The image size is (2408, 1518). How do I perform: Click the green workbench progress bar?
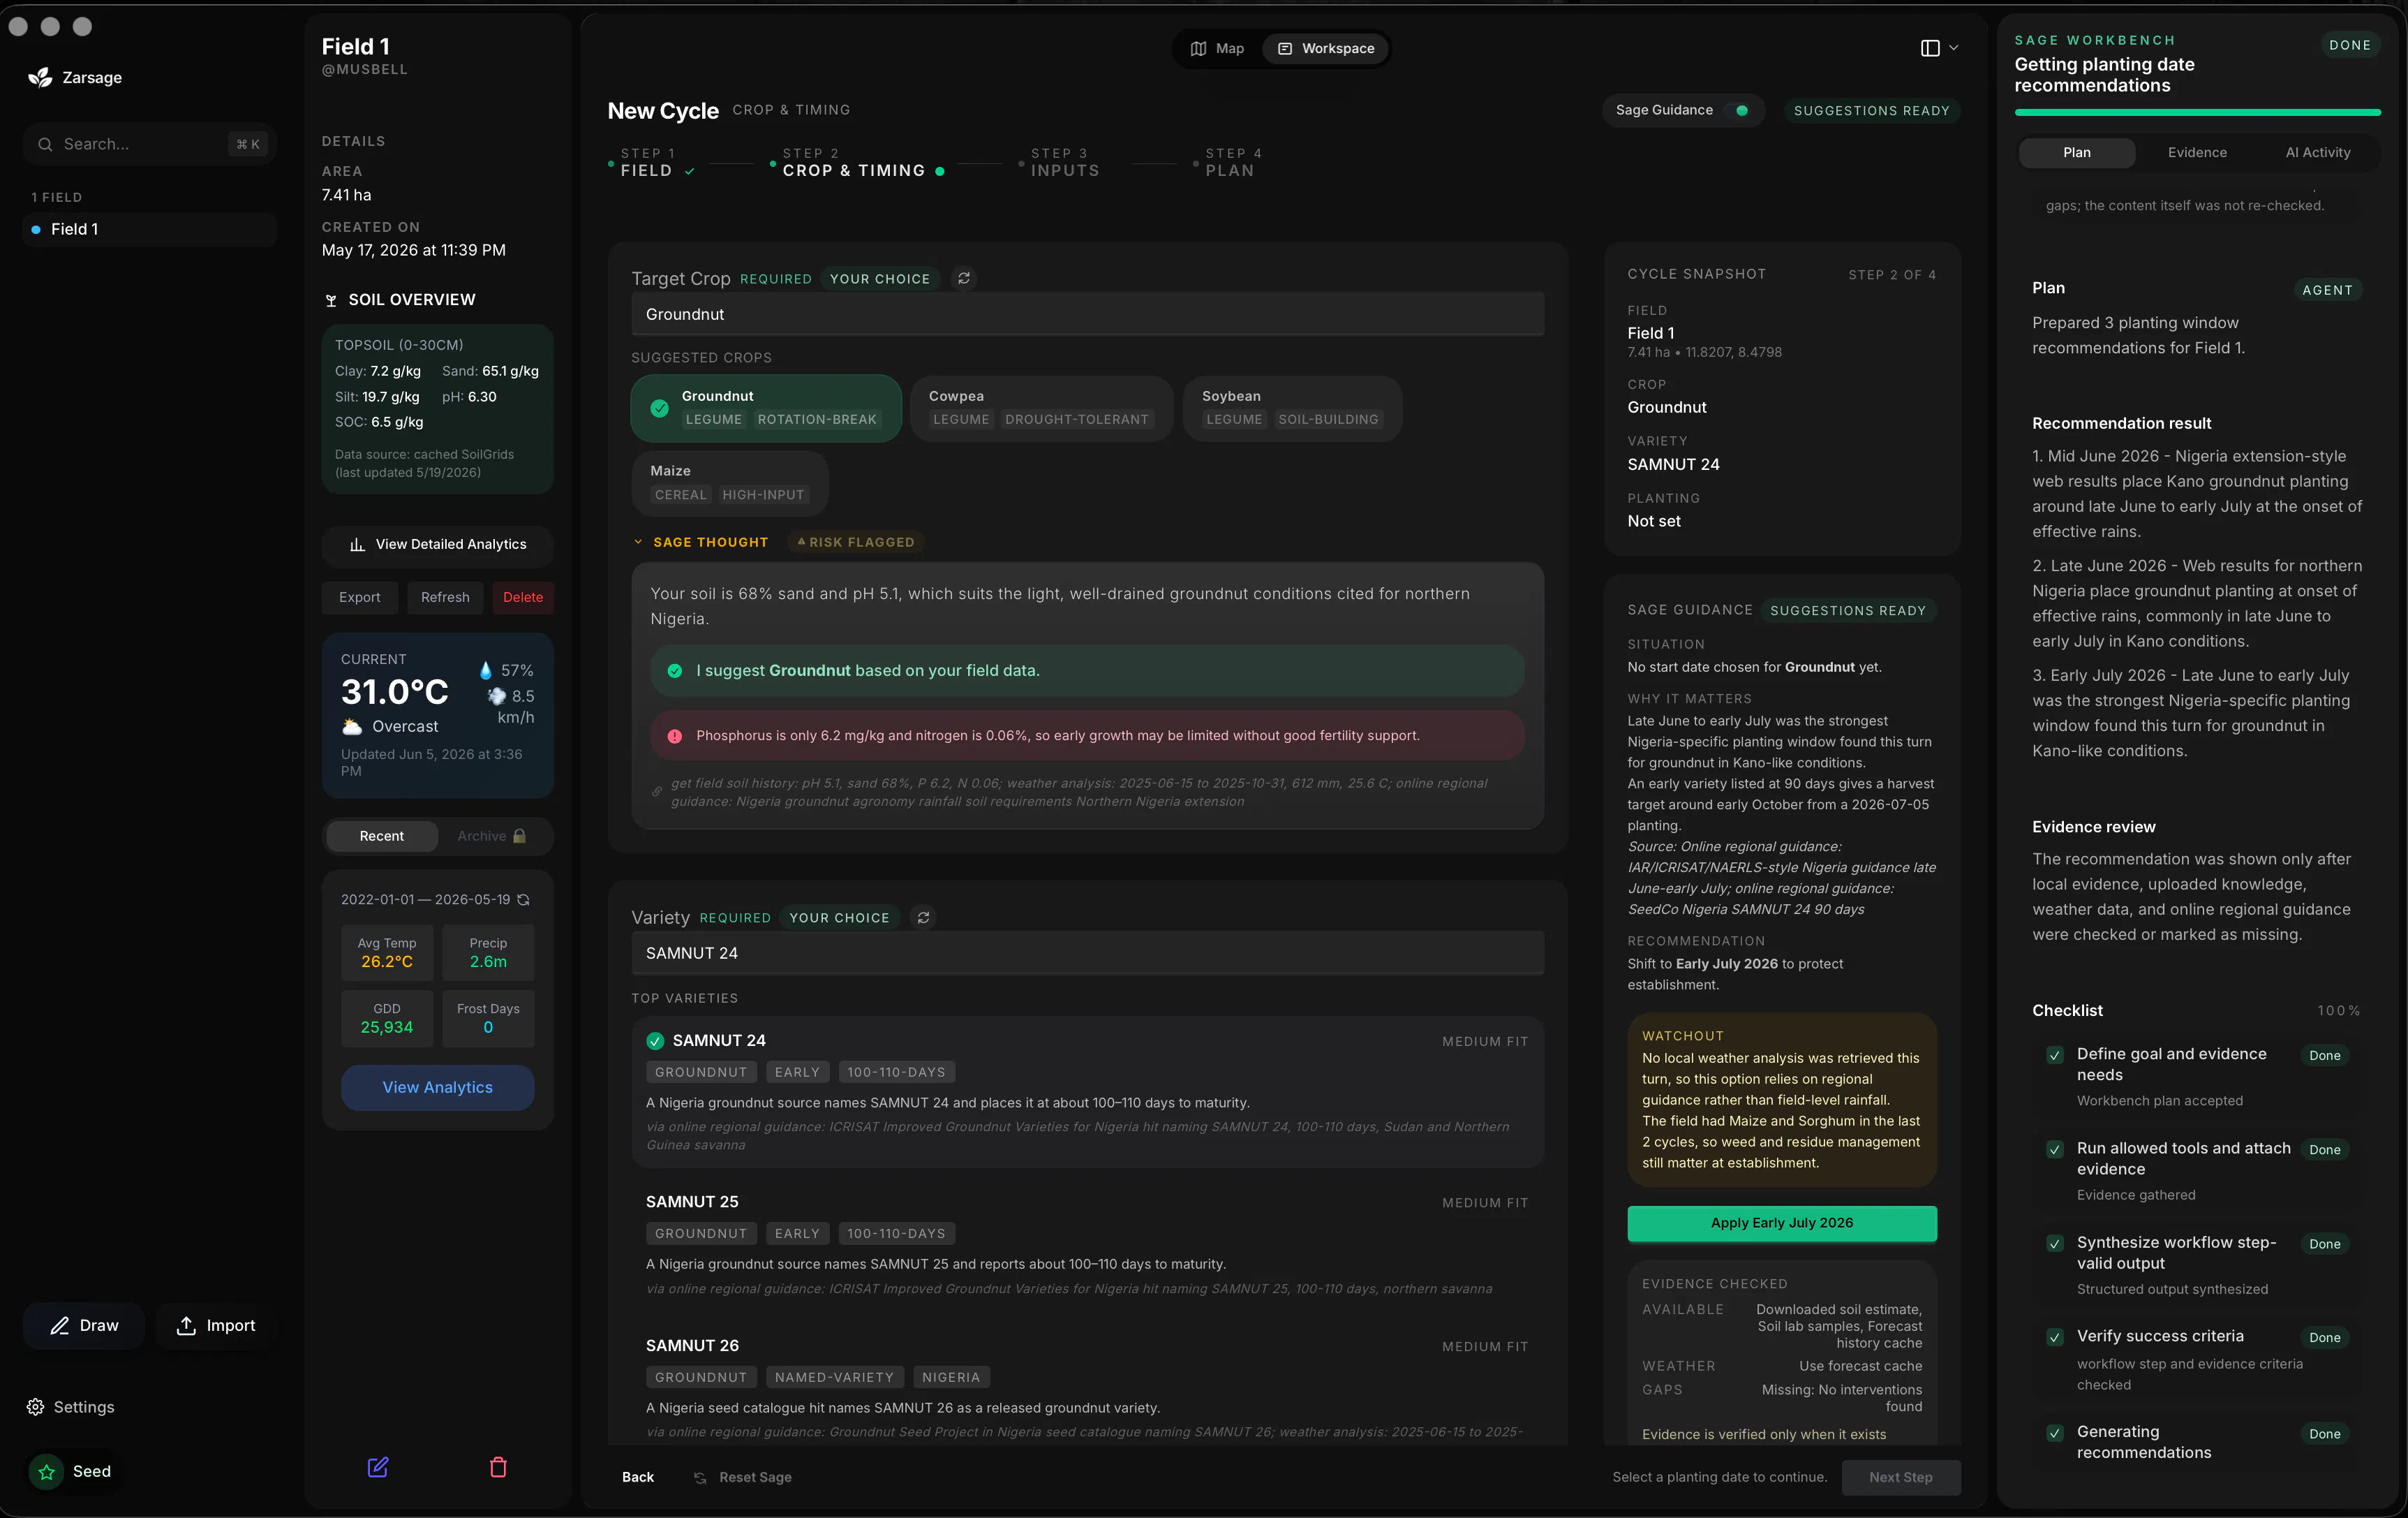click(2197, 112)
